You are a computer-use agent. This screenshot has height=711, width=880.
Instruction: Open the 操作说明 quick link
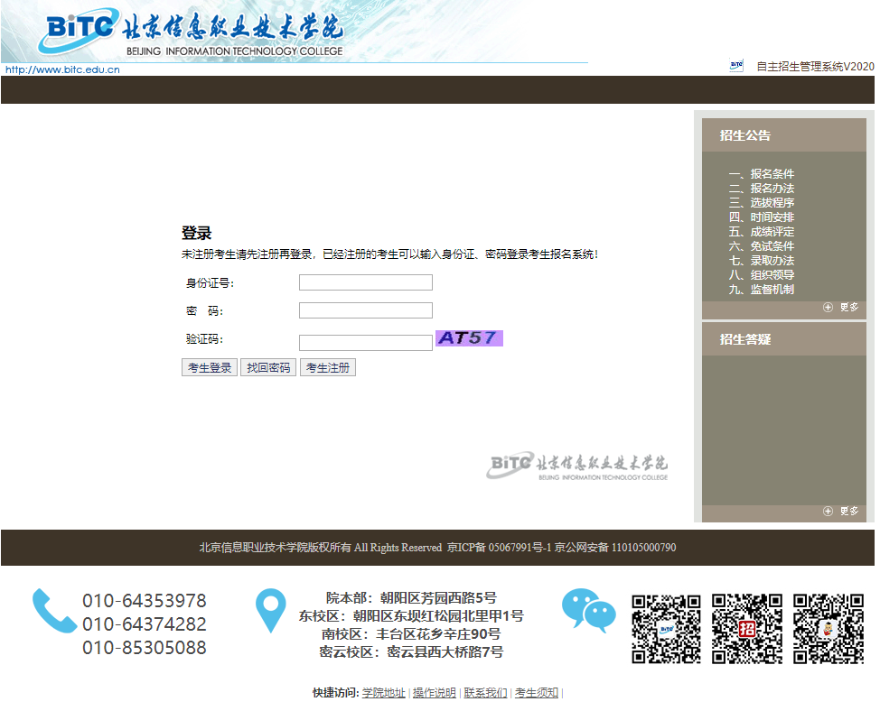click(435, 693)
